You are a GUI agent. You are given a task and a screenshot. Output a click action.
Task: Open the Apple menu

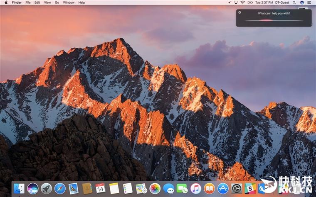(6, 2)
